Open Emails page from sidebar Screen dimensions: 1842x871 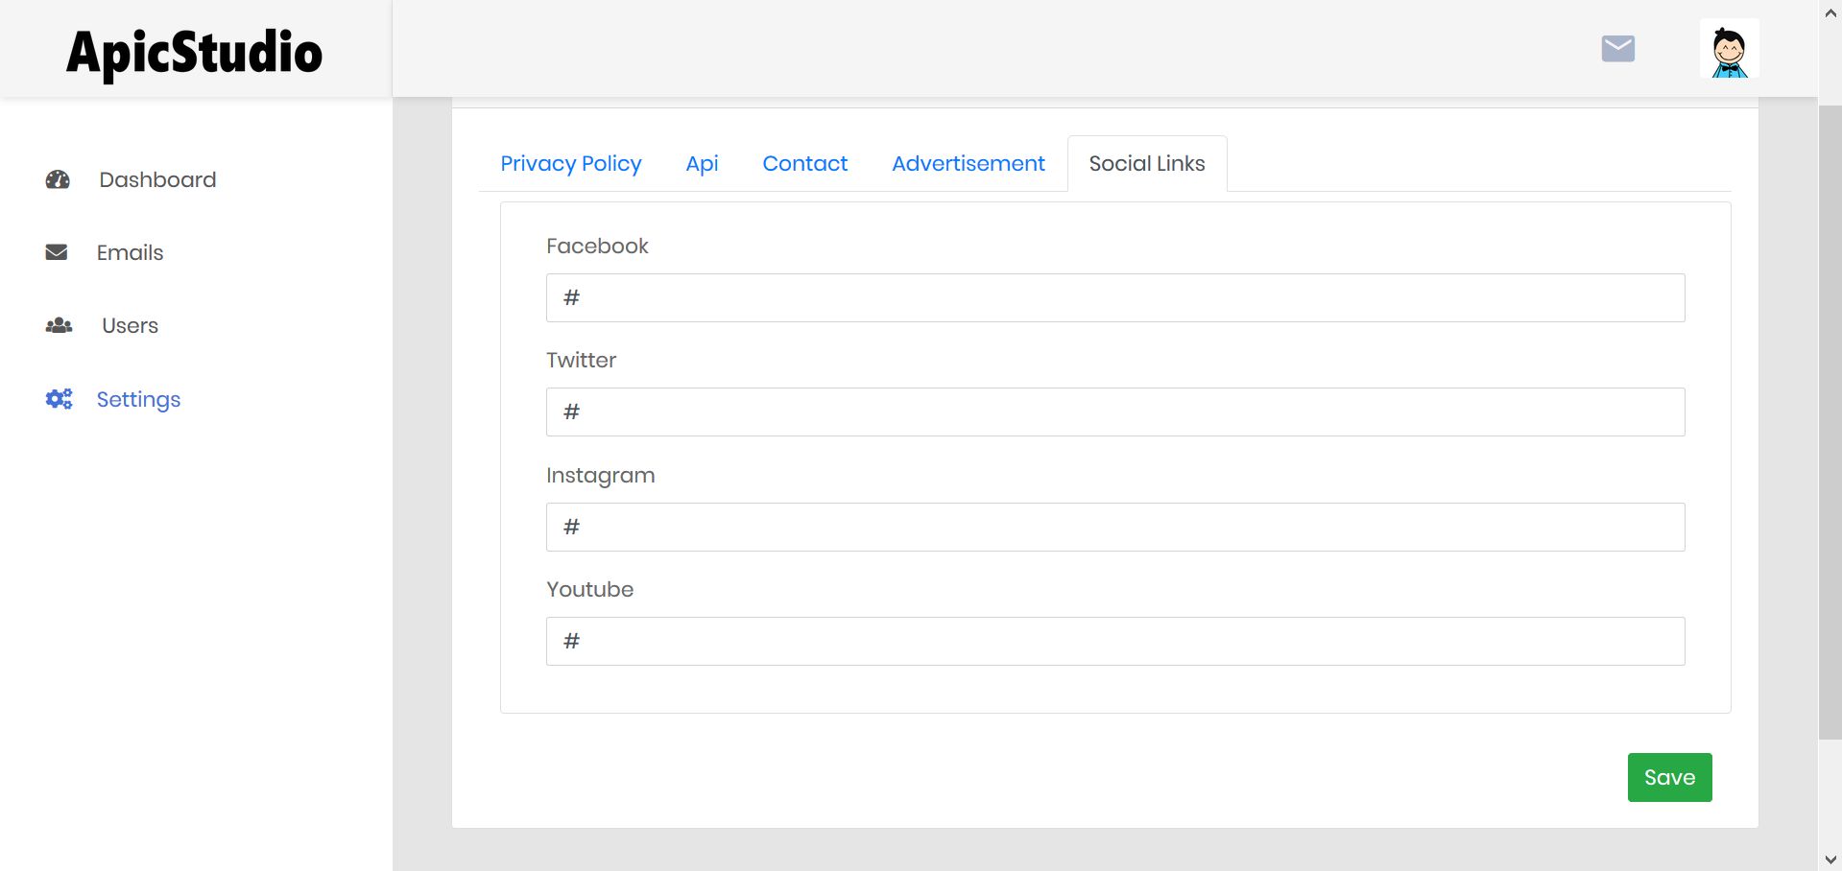pos(130,252)
